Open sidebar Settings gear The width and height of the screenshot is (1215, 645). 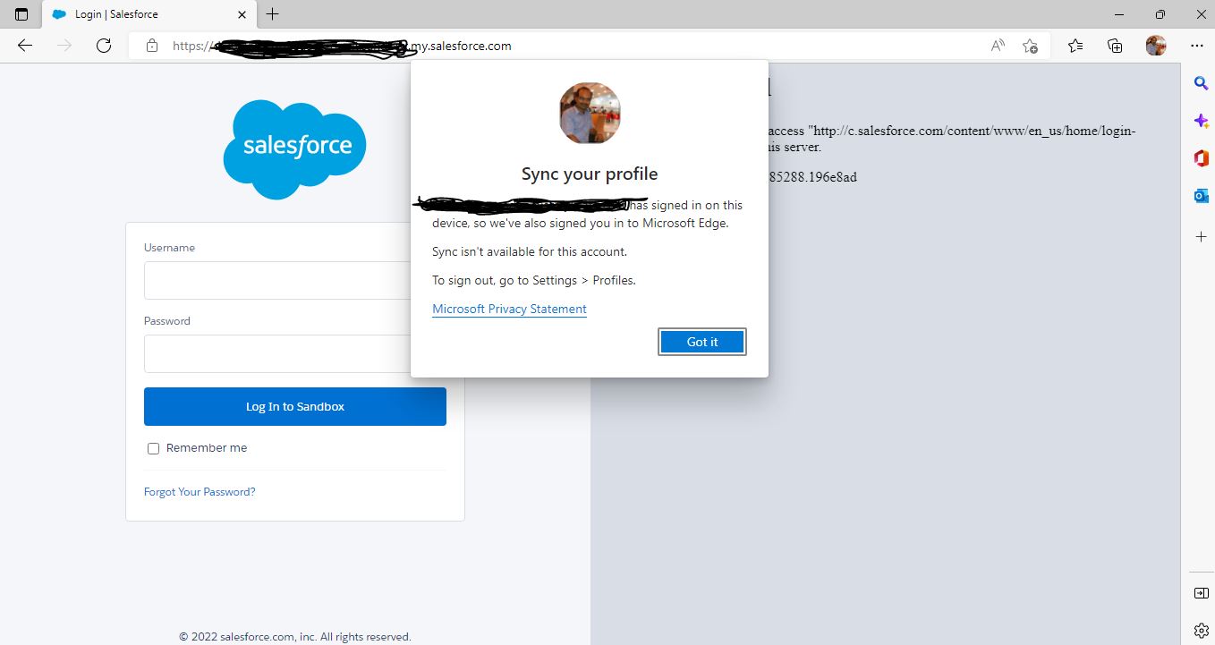[1201, 630]
